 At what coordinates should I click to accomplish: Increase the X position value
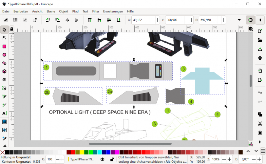(158, 20)
